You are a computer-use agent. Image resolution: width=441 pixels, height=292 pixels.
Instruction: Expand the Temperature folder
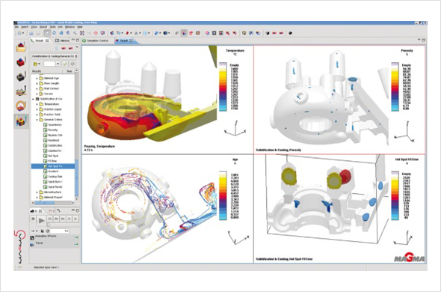pos(37,104)
